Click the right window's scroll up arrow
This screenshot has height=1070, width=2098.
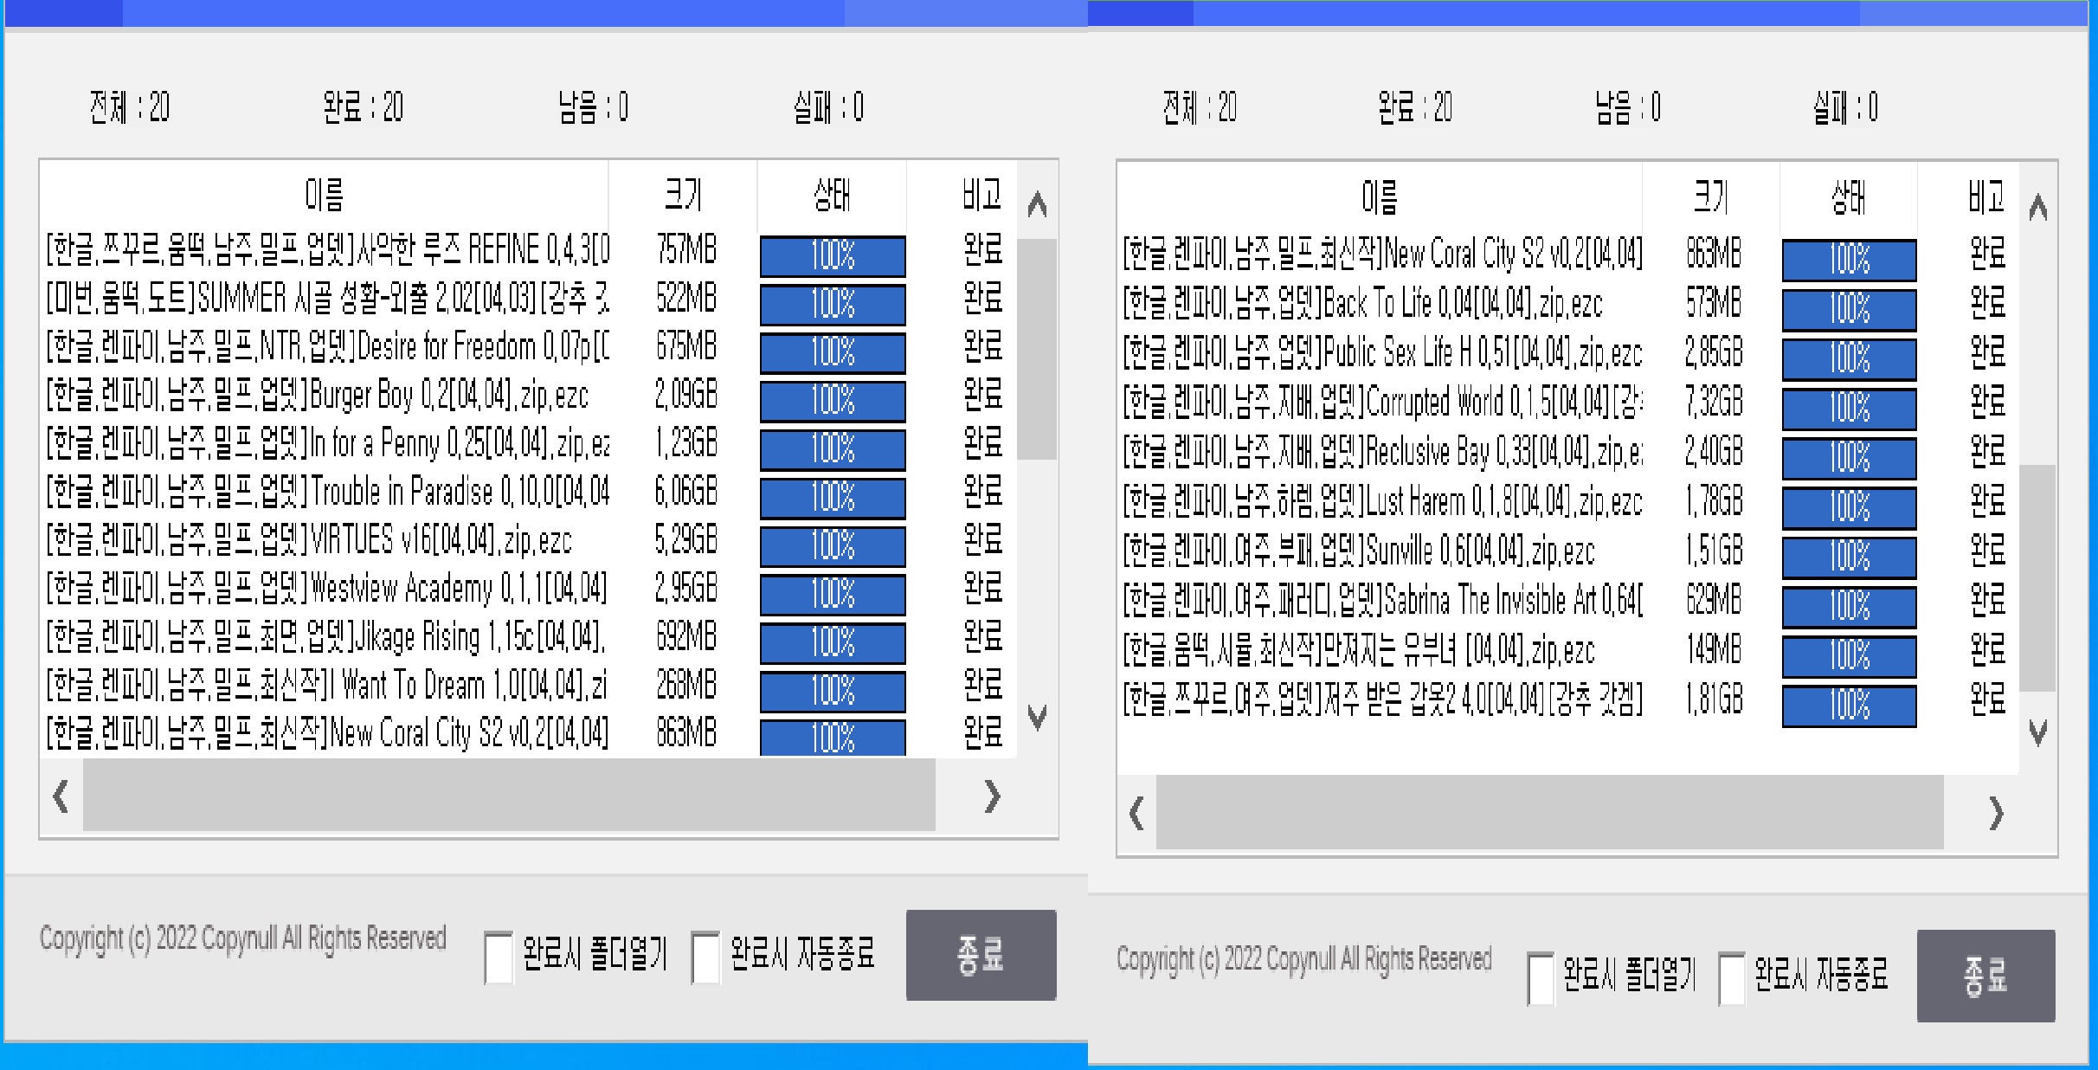[x=2038, y=208]
